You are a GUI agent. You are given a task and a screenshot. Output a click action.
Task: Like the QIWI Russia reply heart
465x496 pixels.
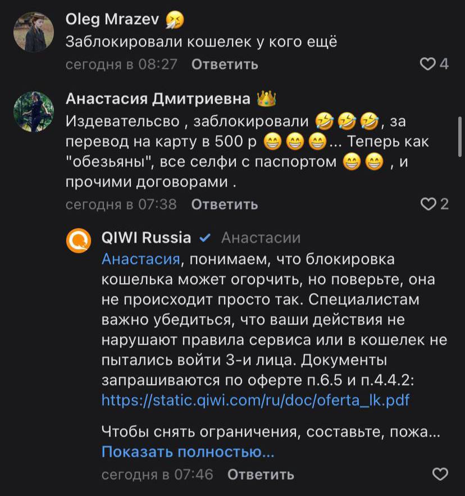click(440, 474)
